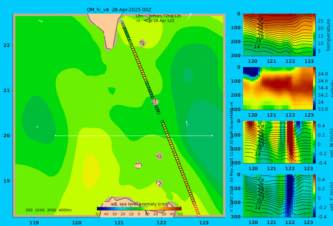The width and height of the screenshot is (333, 226).
Task: Click the sea level anomaly color bar
Action: [139, 209]
